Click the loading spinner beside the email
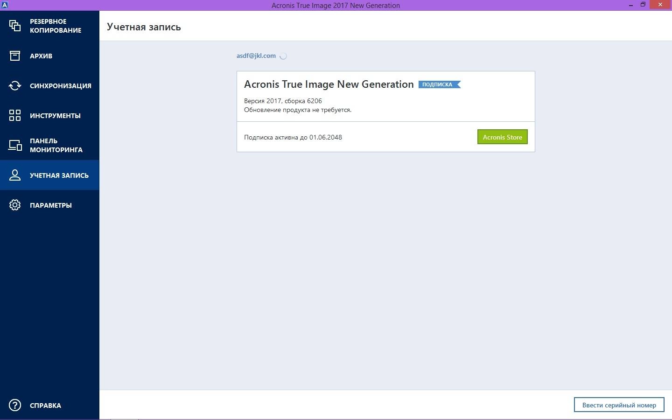 [283, 56]
